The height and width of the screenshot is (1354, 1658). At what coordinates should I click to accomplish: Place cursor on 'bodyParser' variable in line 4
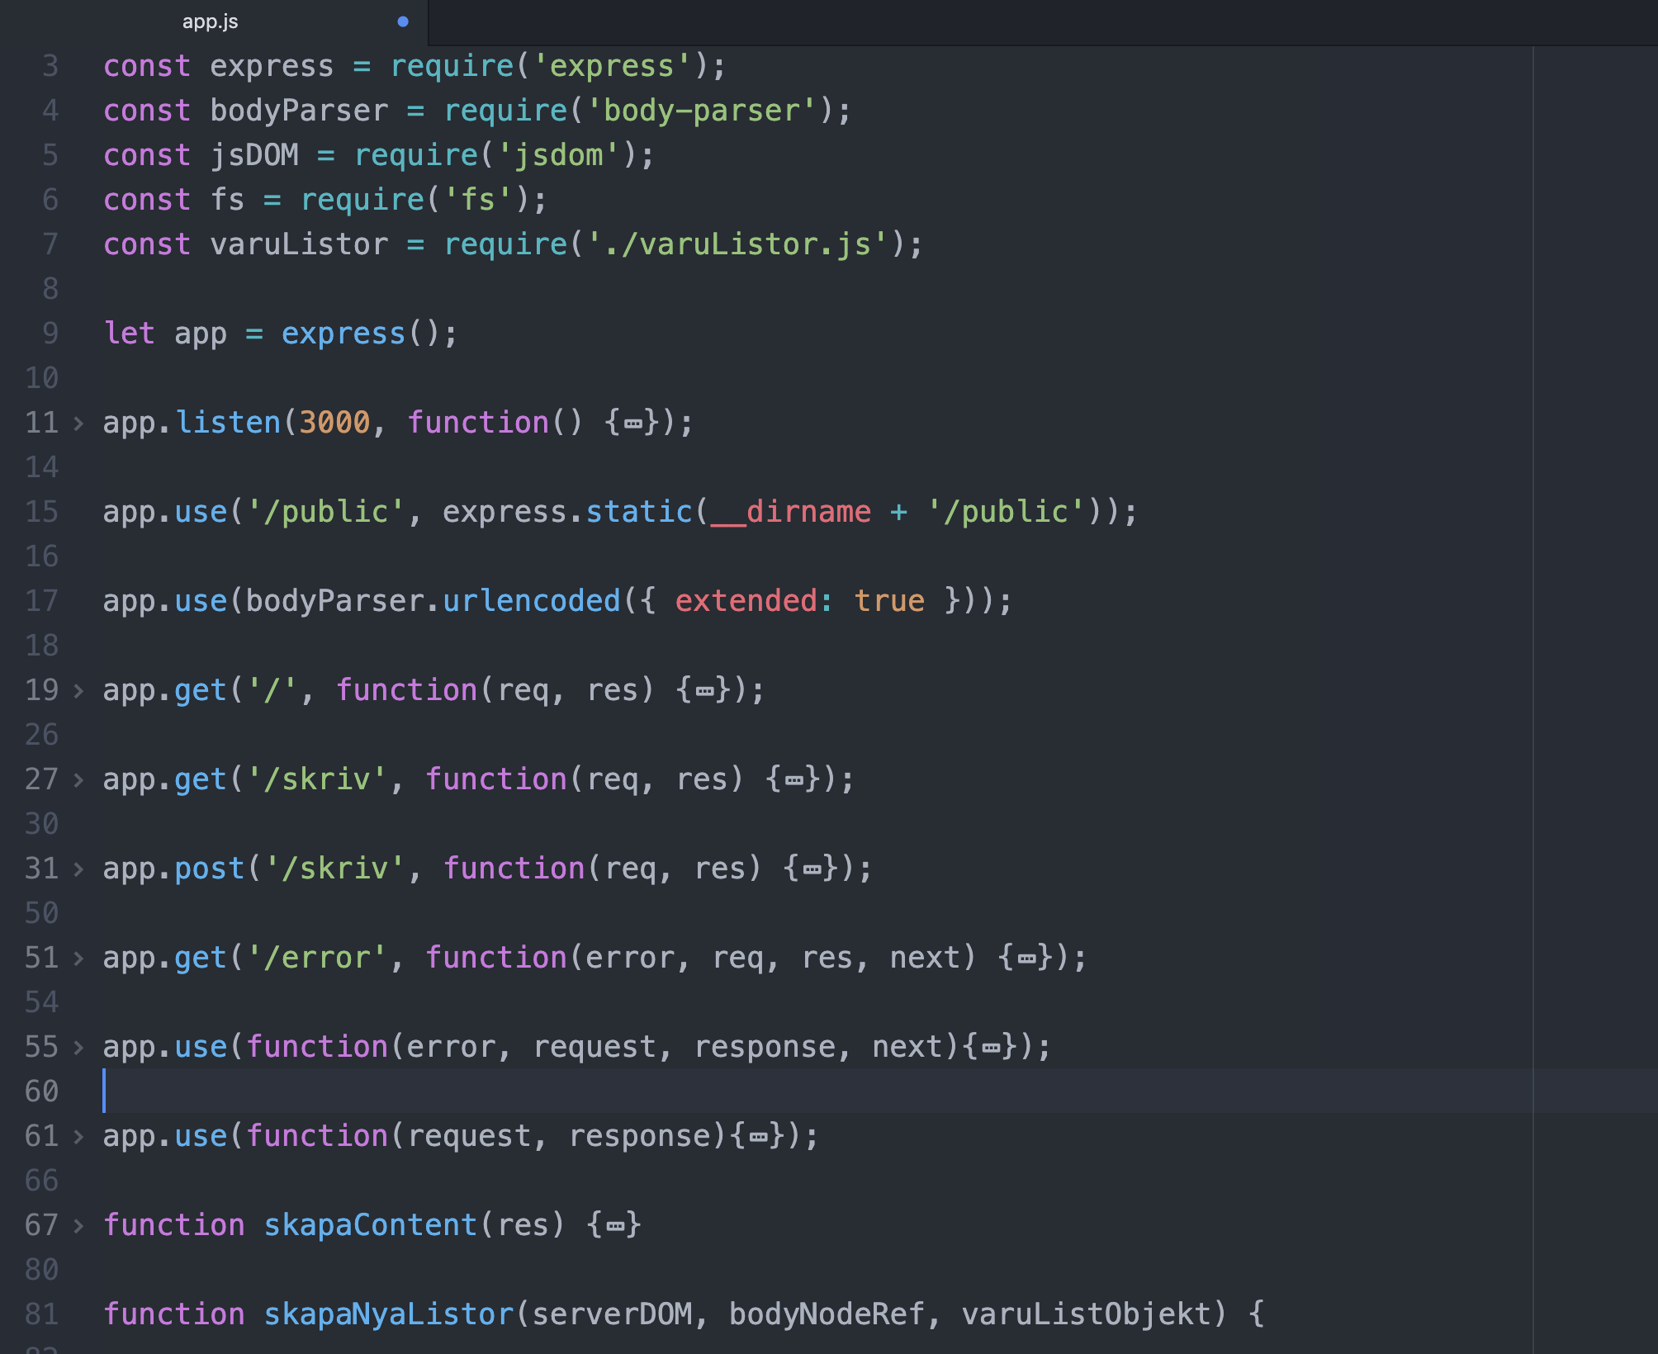tap(298, 111)
